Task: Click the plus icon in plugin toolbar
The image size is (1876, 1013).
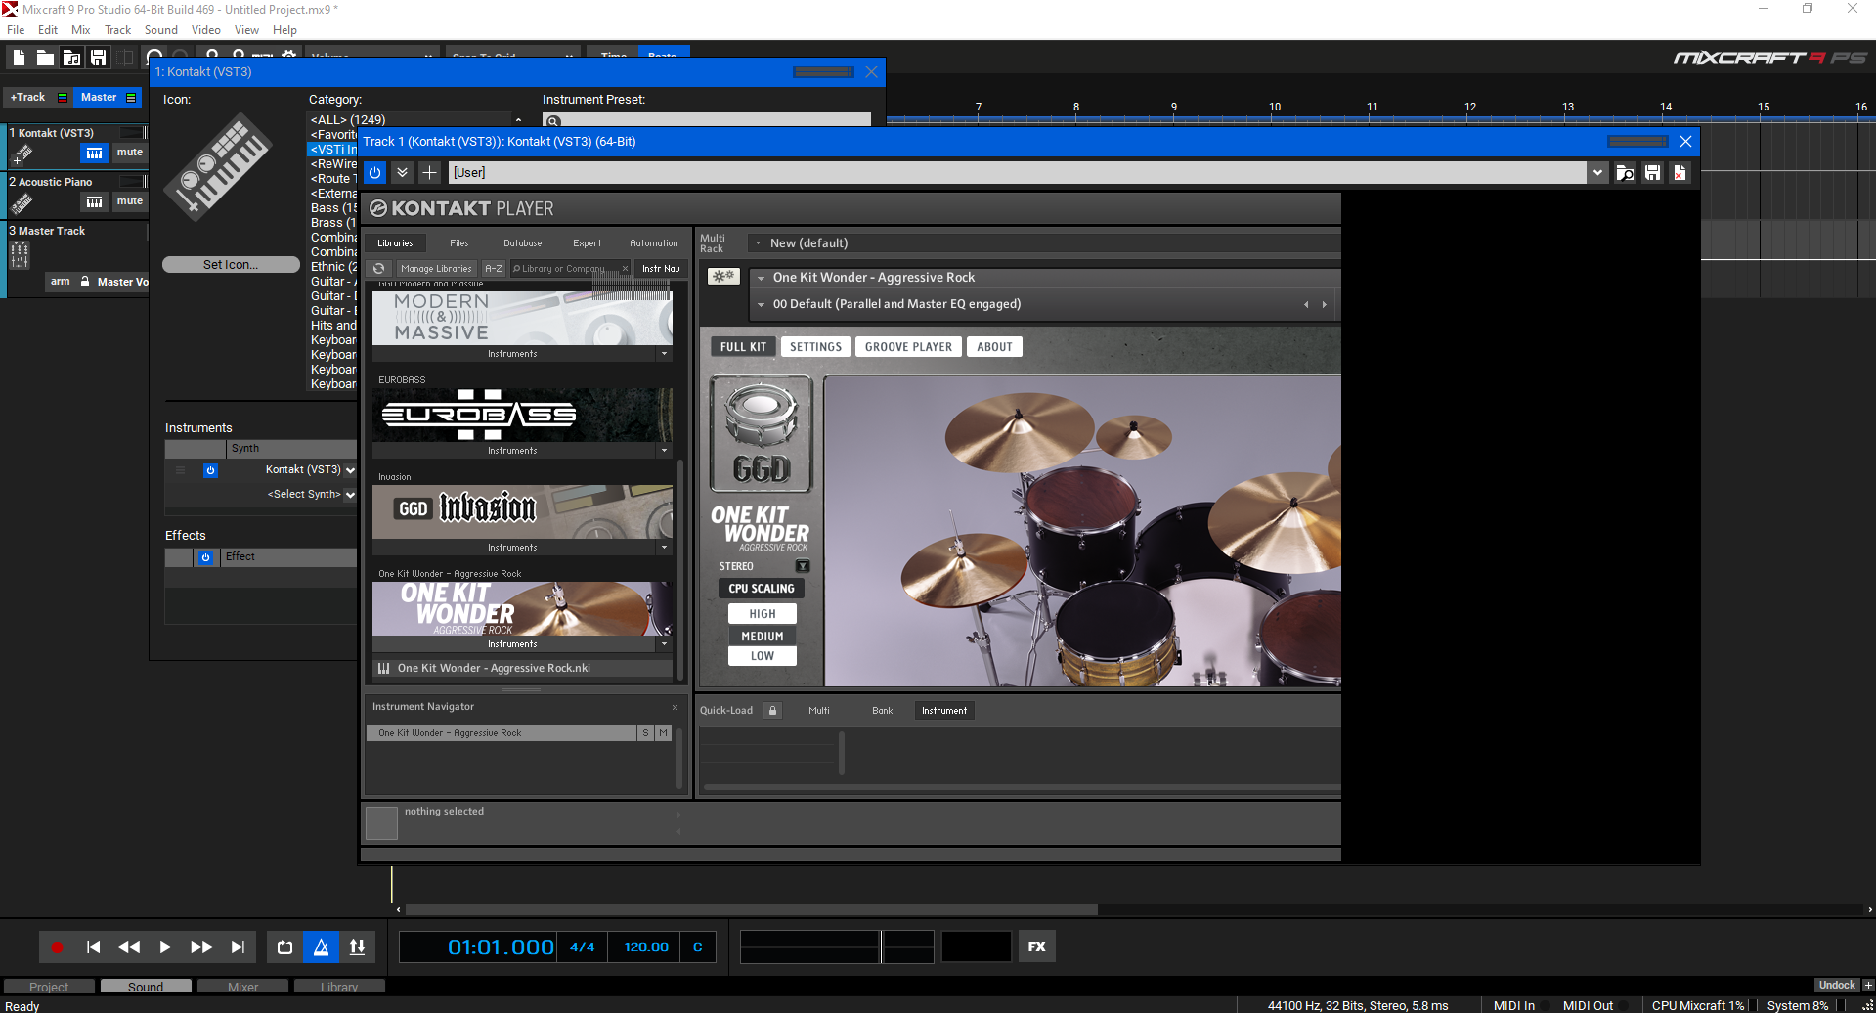Action: point(429,172)
